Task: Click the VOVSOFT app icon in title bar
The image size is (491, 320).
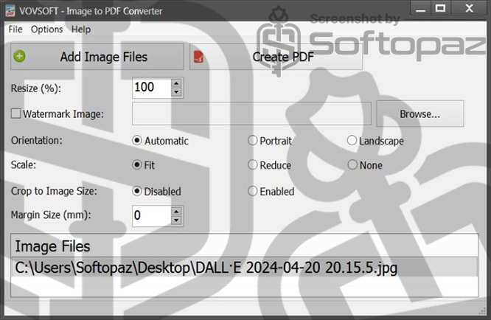Action: pos(10,10)
